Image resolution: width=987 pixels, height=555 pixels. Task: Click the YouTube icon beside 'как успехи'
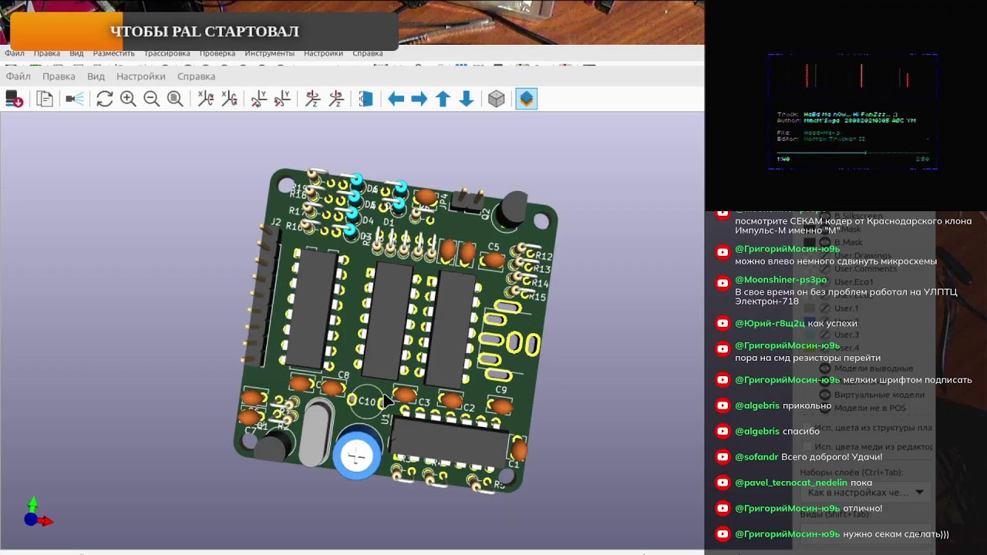723,323
